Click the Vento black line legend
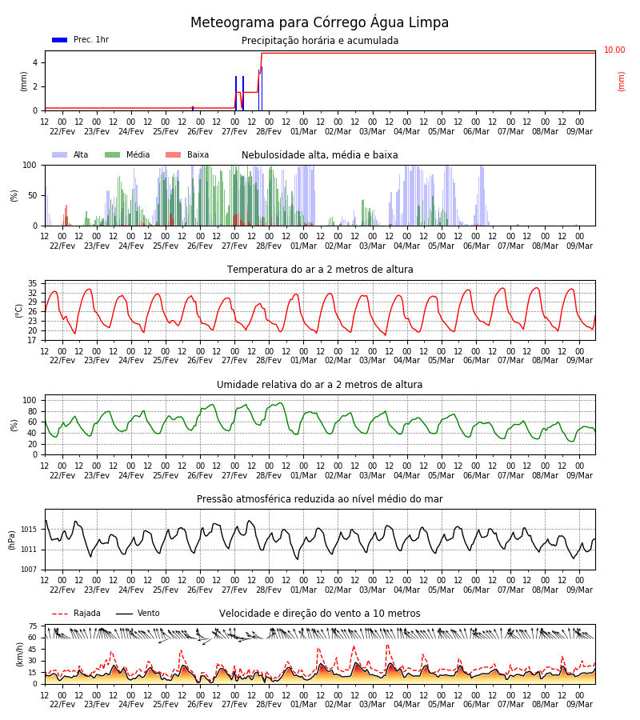 click(124, 614)
